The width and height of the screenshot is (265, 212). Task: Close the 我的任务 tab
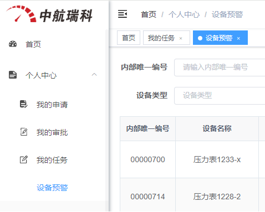tap(181, 38)
